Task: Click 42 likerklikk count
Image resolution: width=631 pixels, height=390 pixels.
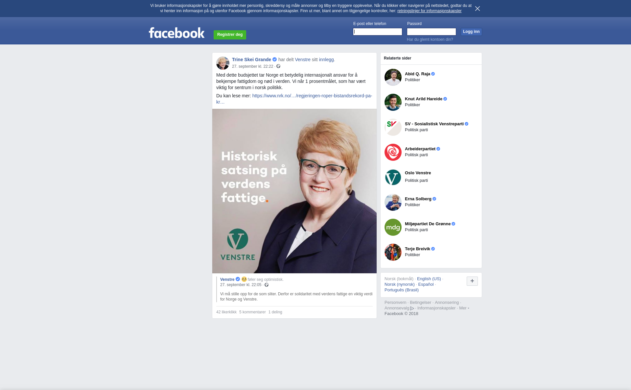Action: (x=226, y=312)
